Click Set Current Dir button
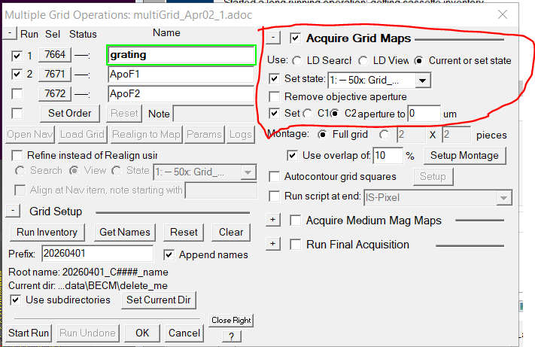The height and width of the screenshot is (347, 535). [x=159, y=300]
